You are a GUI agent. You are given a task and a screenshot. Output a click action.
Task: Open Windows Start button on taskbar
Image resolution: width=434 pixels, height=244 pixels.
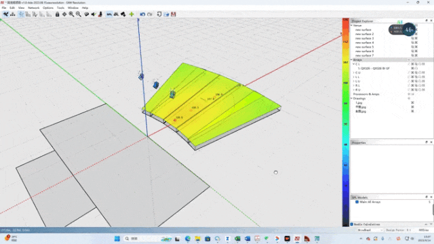[x=117, y=239]
